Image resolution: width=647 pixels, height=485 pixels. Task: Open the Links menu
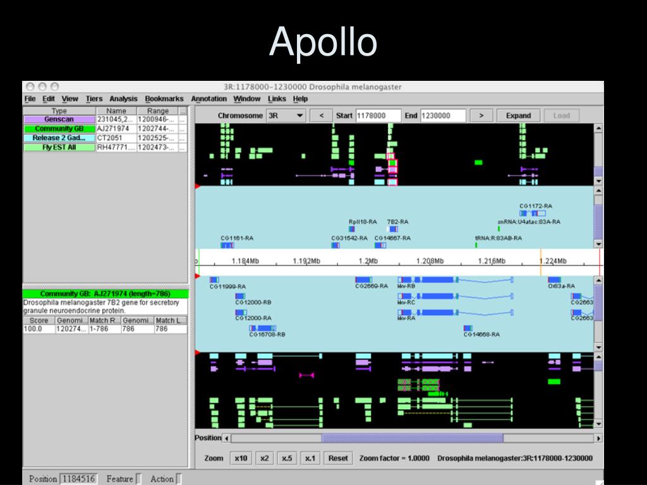point(277,99)
